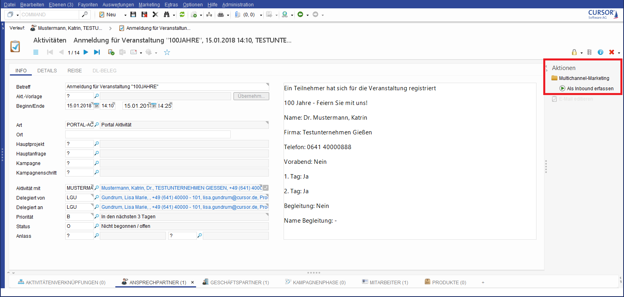Click the green Refresh arrows icon

(x=182, y=15)
